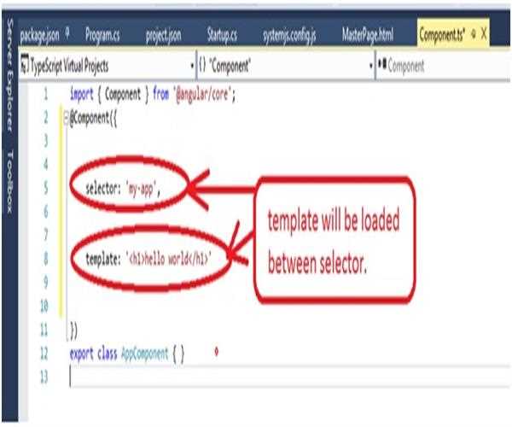Open the MasterPage.html tab

(369, 34)
